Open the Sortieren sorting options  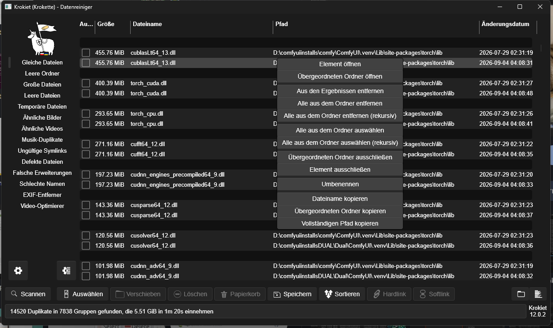click(342, 294)
